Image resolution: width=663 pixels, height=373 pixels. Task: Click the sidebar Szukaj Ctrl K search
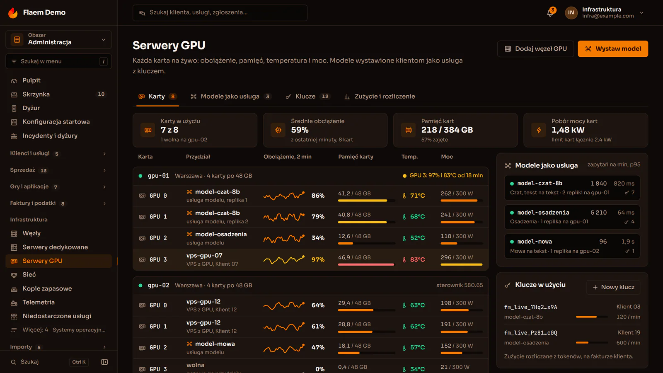(x=50, y=362)
